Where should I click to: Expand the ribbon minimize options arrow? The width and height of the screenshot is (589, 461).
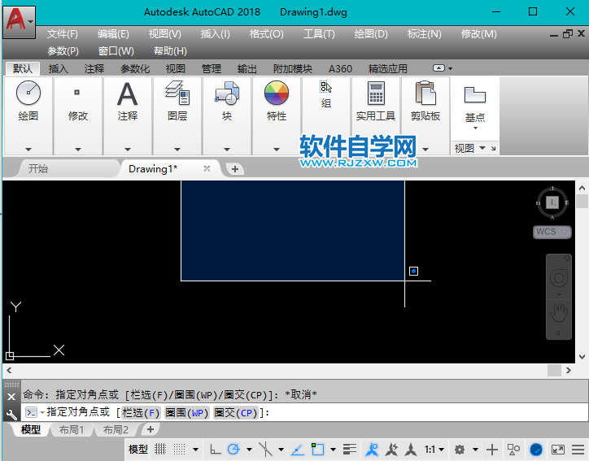[x=450, y=68]
